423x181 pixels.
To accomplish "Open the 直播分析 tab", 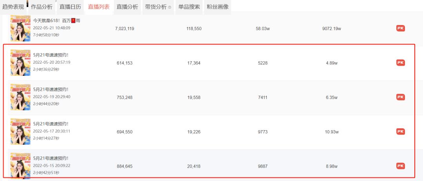I will (x=127, y=7).
